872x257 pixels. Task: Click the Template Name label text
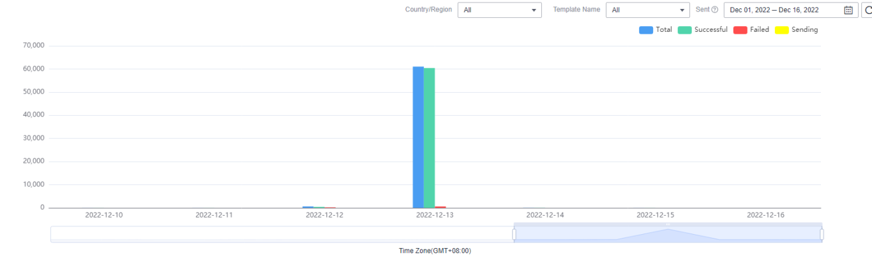(x=576, y=10)
